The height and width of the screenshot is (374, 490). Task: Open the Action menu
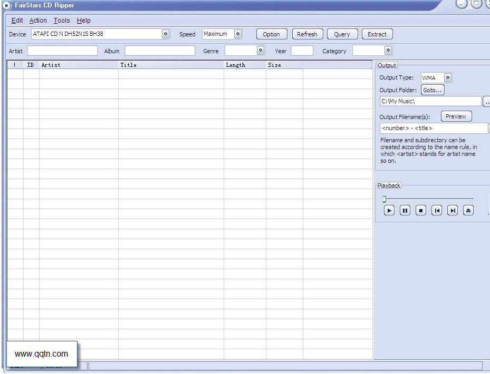[38, 21]
